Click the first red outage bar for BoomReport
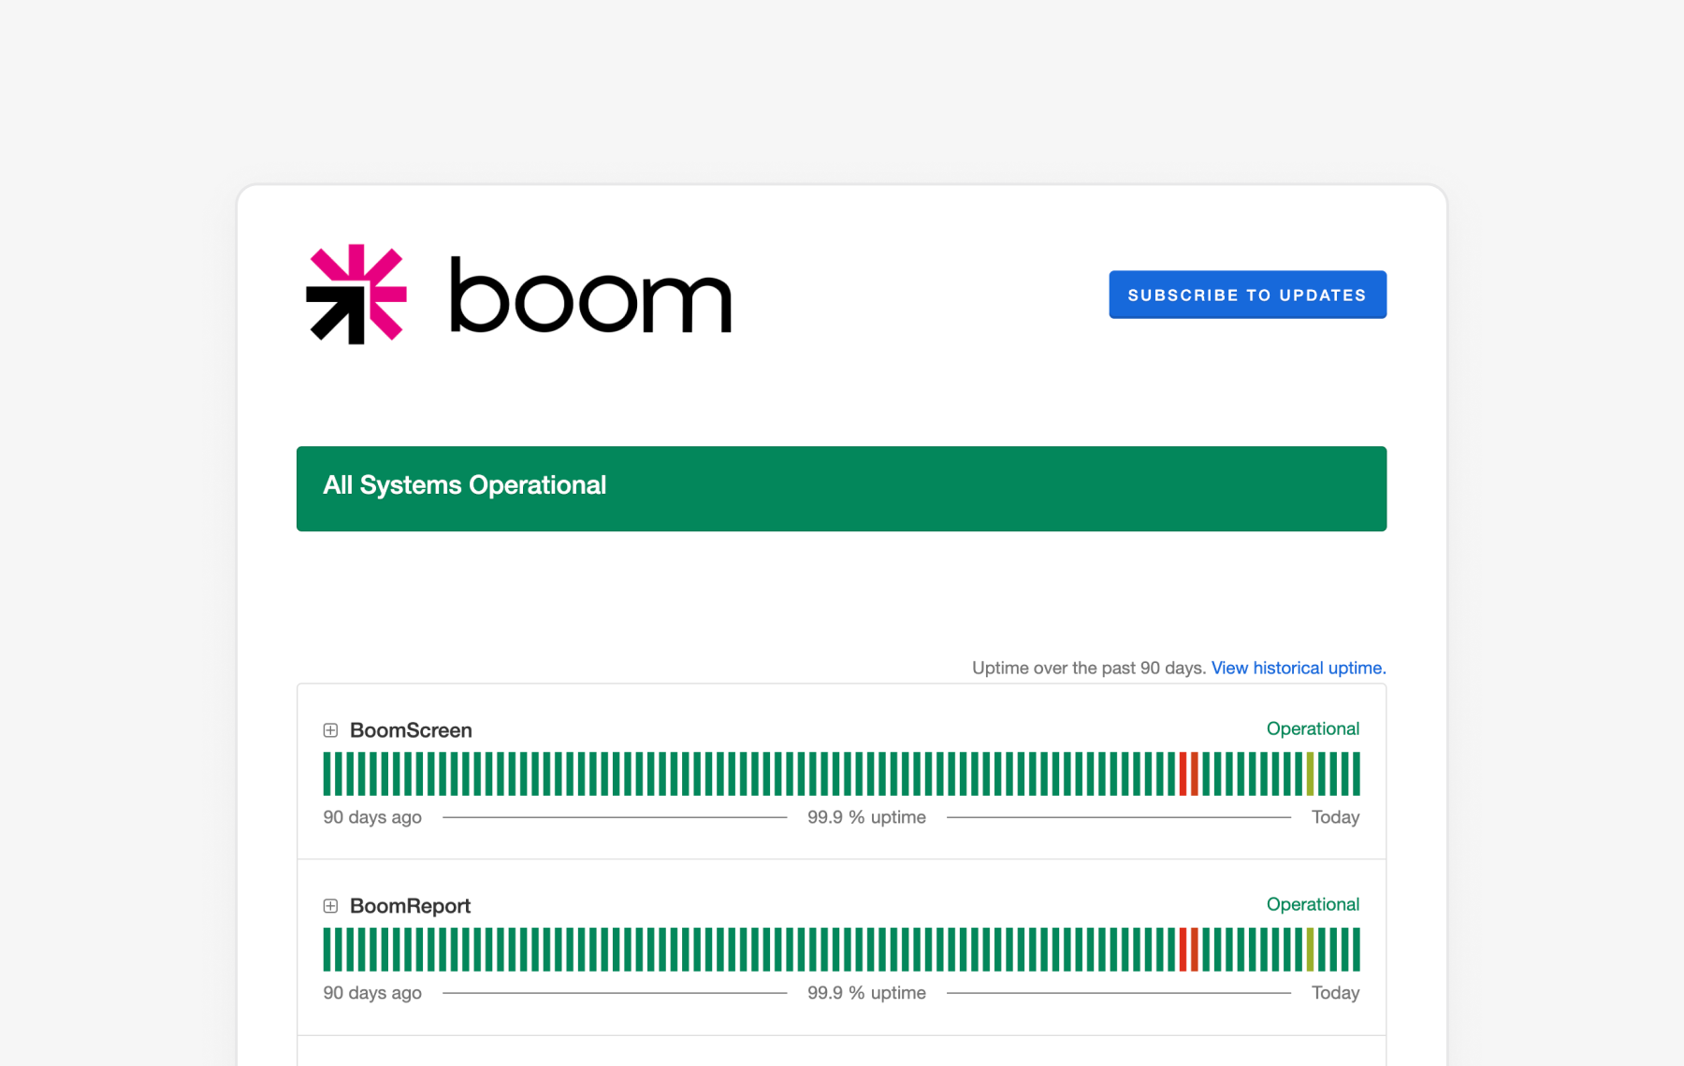The width and height of the screenshot is (1684, 1066). click(x=1183, y=950)
